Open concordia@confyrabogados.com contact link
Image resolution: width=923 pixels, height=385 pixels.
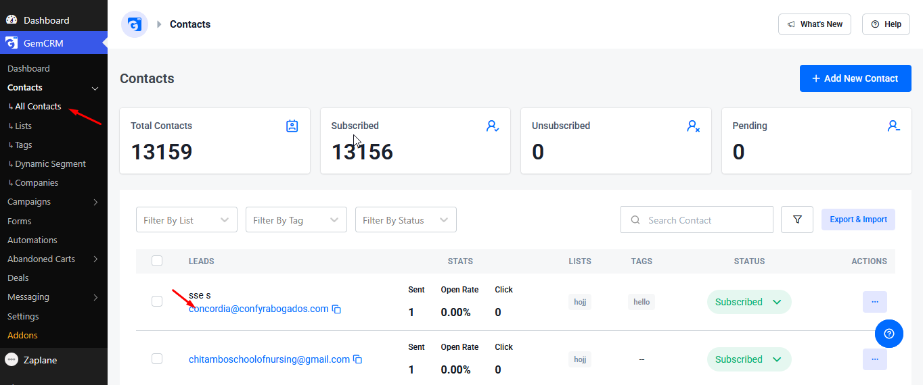pos(258,309)
